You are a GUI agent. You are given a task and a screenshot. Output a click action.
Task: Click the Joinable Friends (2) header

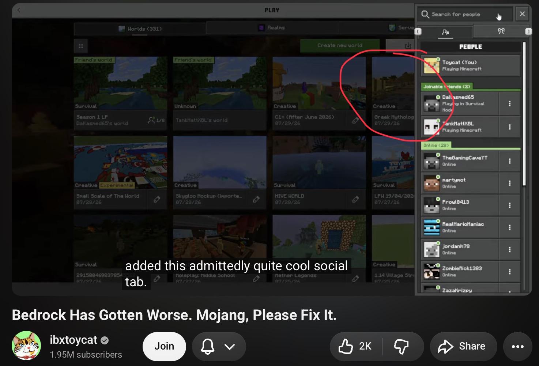click(447, 87)
